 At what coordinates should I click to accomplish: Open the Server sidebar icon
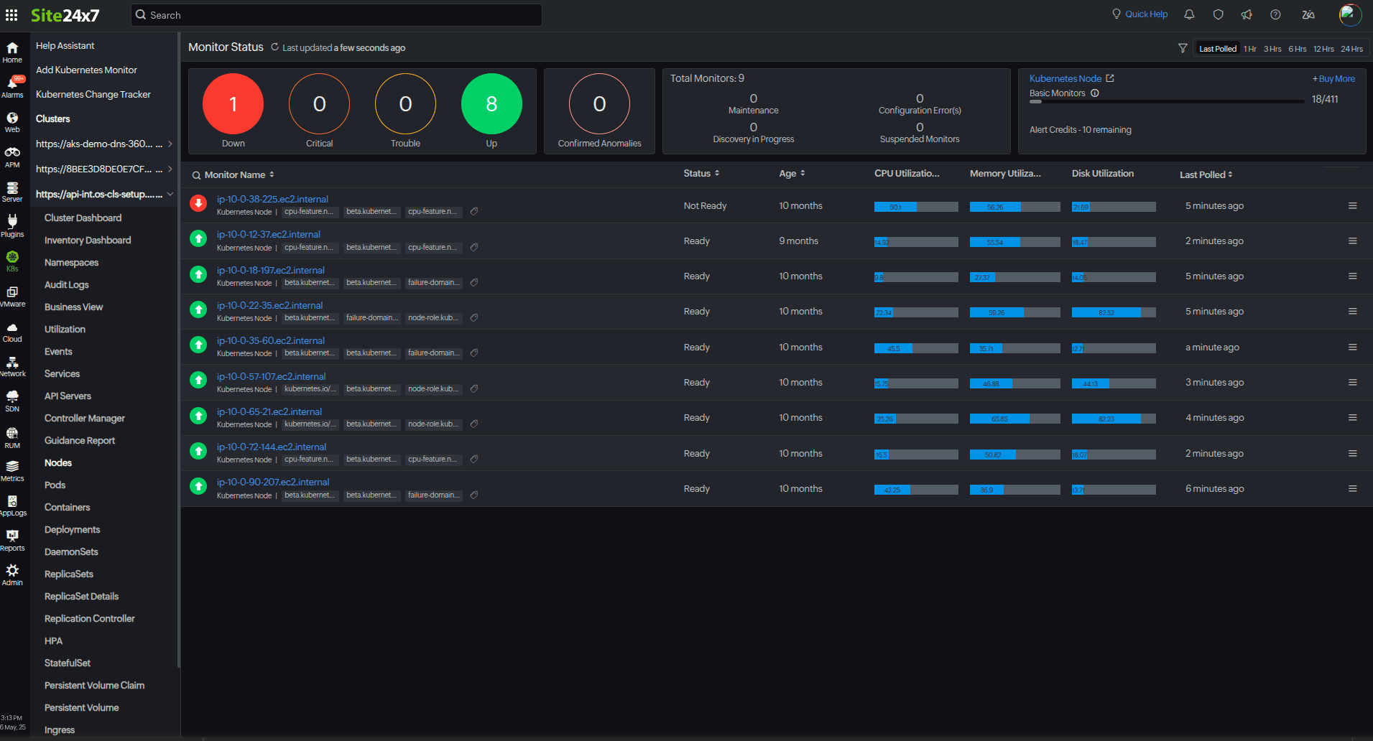(12, 192)
